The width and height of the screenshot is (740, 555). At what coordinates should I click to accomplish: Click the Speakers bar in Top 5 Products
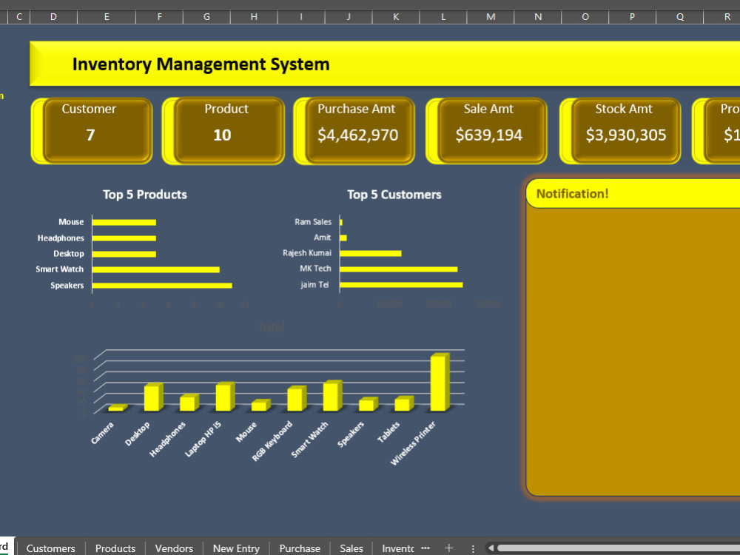(162, 286)
